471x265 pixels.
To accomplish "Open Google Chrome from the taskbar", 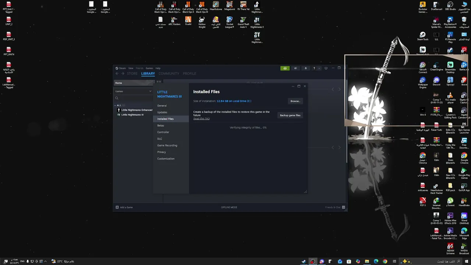I will point(385,261).
